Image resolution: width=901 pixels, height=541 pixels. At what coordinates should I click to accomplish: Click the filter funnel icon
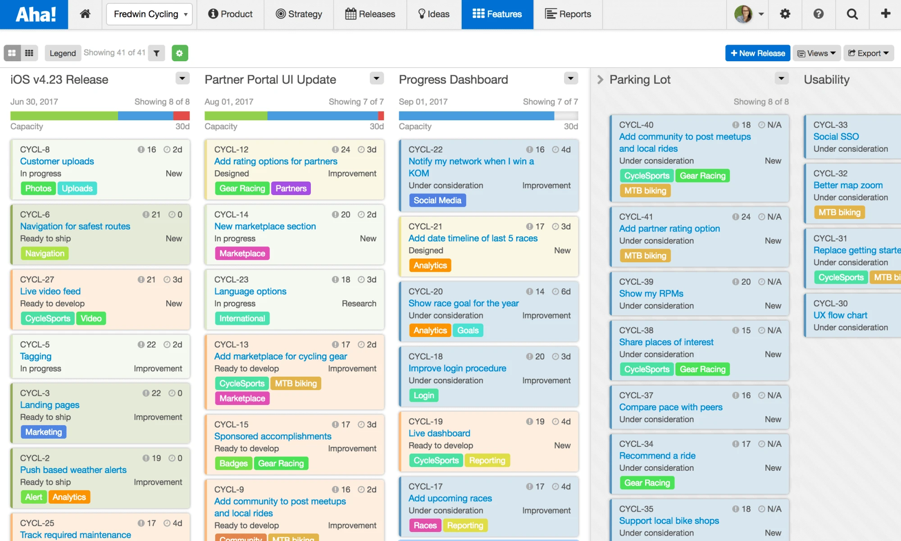[x=156, y=53]
